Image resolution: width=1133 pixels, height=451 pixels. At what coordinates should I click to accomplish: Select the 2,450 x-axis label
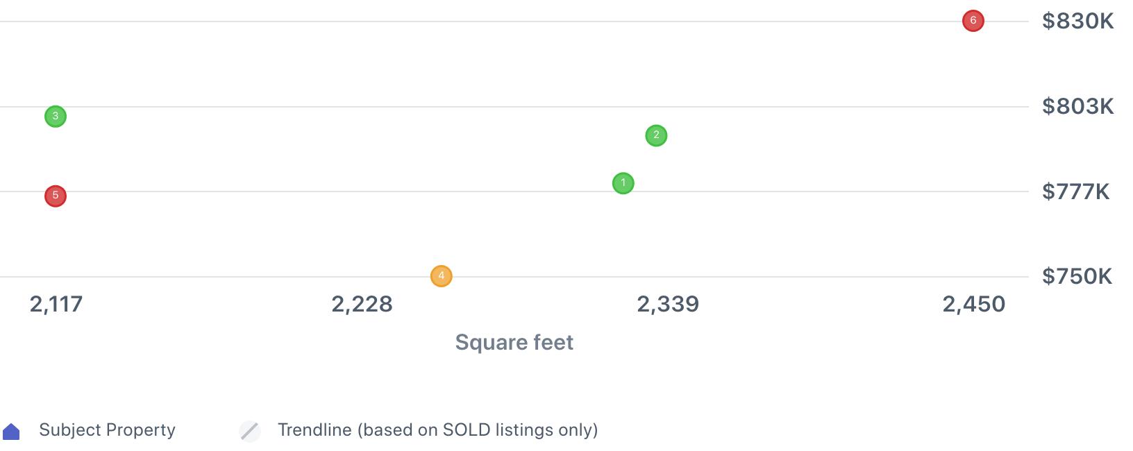coord(973,304)
